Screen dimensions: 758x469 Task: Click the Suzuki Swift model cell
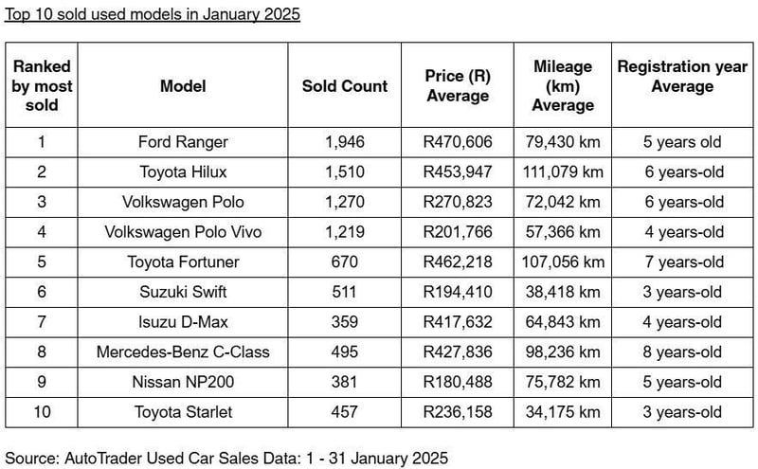(183, 292)
